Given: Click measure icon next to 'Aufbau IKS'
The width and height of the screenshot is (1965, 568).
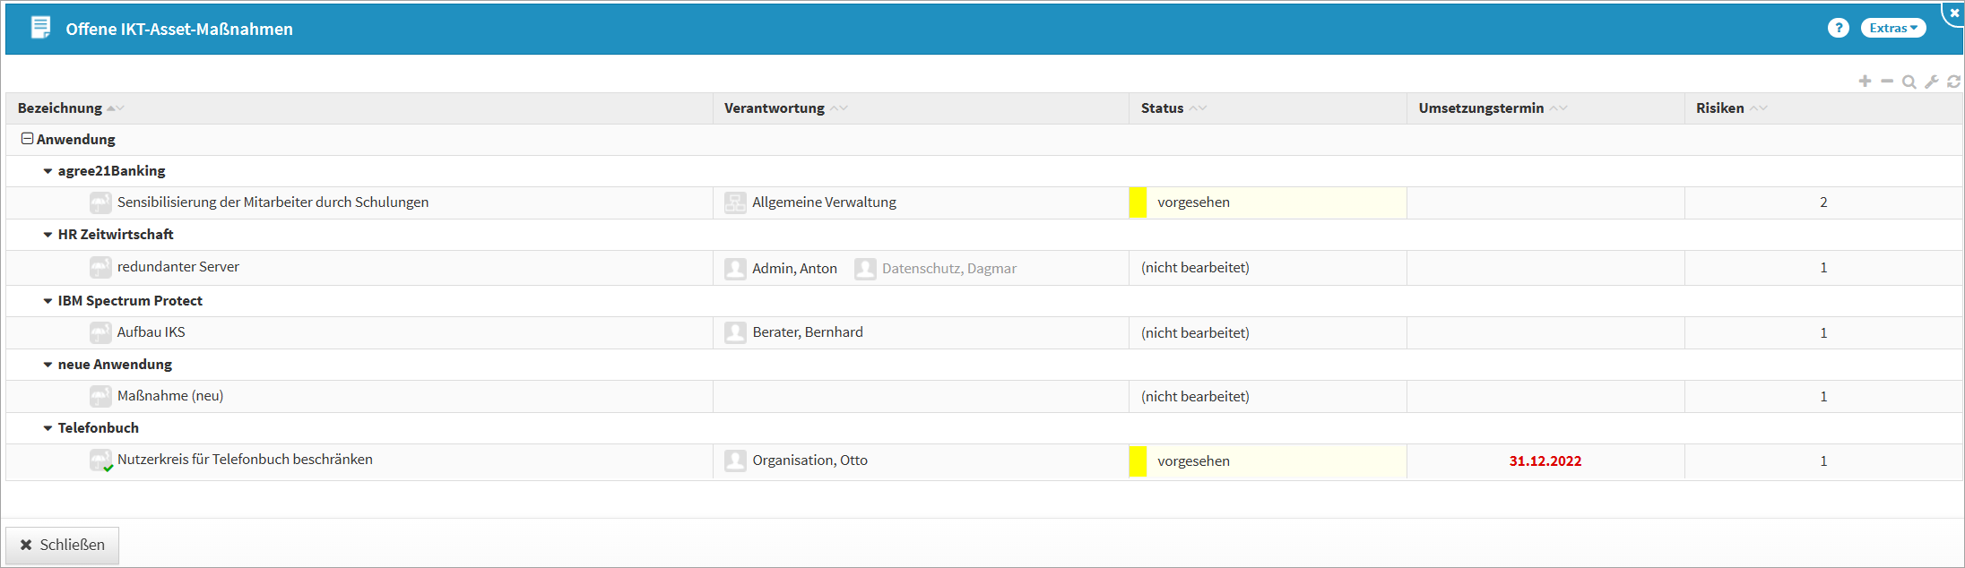Looking at the screenshot, I should click(x=100, y=332).
